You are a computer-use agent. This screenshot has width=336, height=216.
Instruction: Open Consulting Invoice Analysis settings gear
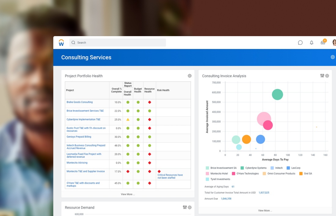[327, 76]
